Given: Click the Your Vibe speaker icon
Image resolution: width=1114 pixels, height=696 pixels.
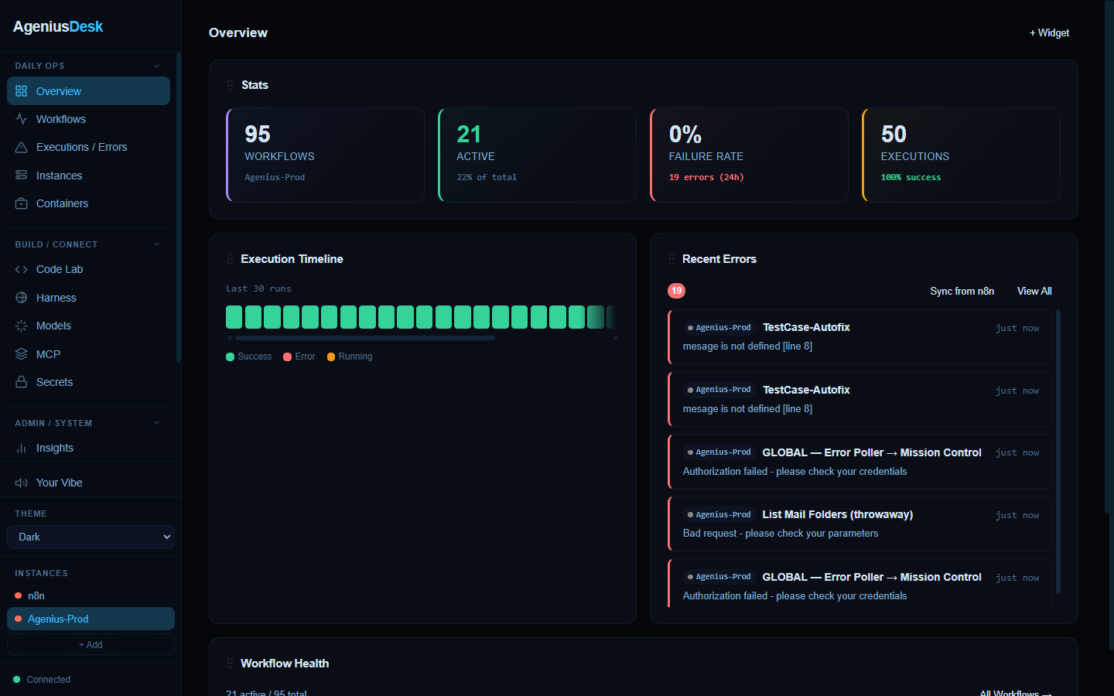Looking at the screenshot, I should click(21, 483).
